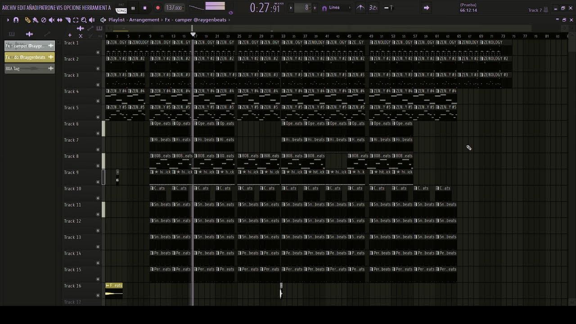The width and height of the screenshot is (576, 324).
Task: Toggle the playlist magnet snap icon
Action: 16,20
